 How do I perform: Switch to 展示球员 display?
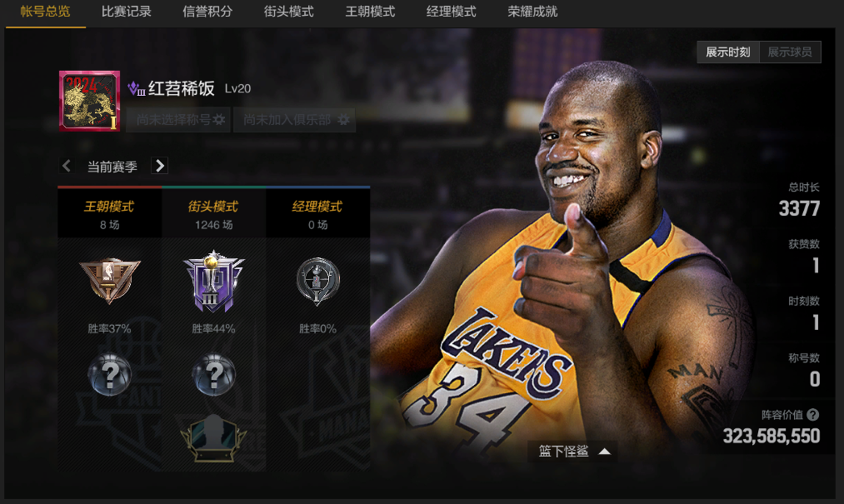[x=790, y=52]
